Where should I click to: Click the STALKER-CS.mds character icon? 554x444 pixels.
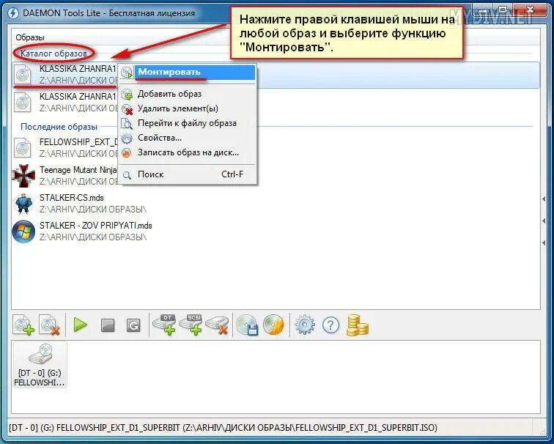pyautogui.click(x=23, y=204)
